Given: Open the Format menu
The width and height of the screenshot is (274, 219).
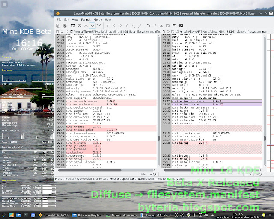Looking at the screenshot, I should (86, 20).
